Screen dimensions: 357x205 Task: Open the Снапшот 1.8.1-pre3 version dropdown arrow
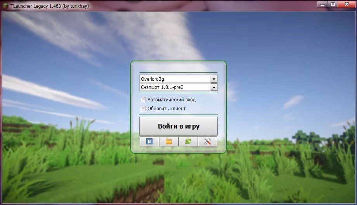click(214, 87)
